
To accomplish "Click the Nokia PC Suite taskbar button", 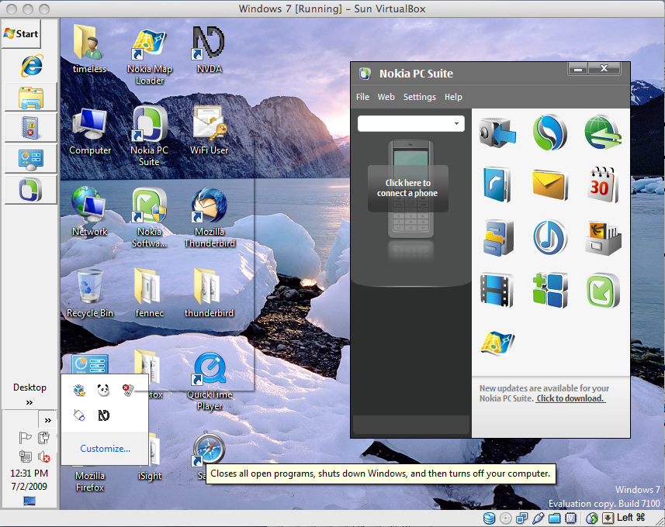I will tap(30, 189).
